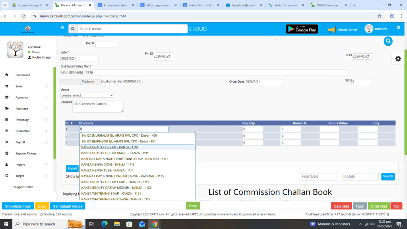The height and width of the screenshot is (229, 407).
Task: Click the Get it on Google Play badge
Action: [302, 29]
